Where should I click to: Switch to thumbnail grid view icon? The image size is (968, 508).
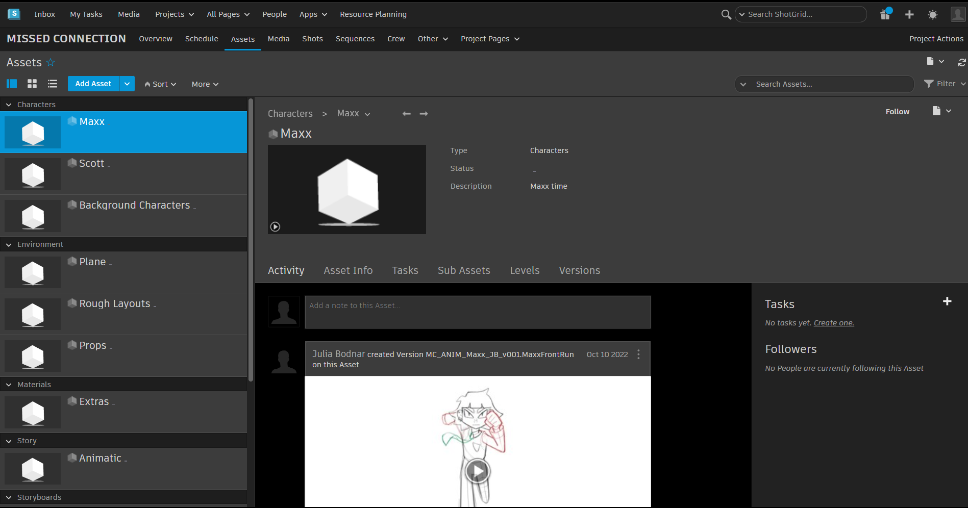(32, 84)
